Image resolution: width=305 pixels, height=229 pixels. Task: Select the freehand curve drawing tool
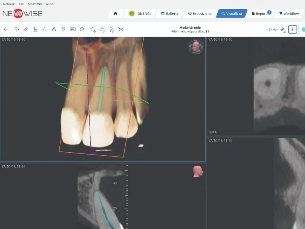[82, 29]
